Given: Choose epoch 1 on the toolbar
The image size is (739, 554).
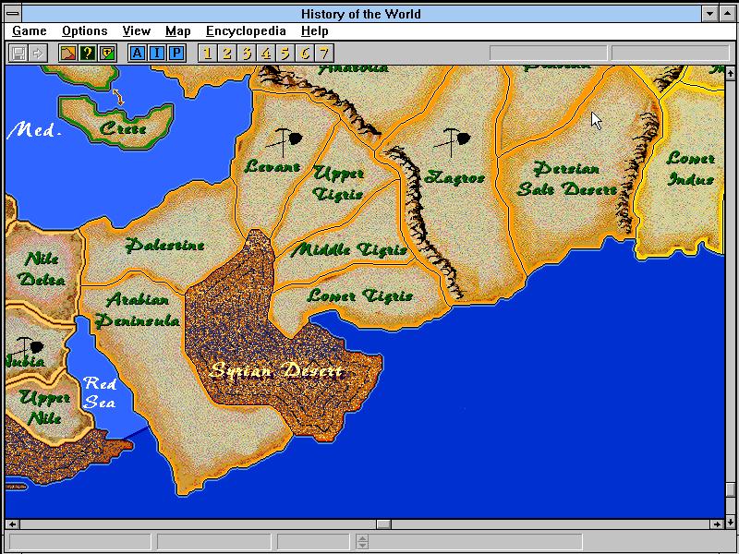Looking at the screenshot, I should pos(207,54).
